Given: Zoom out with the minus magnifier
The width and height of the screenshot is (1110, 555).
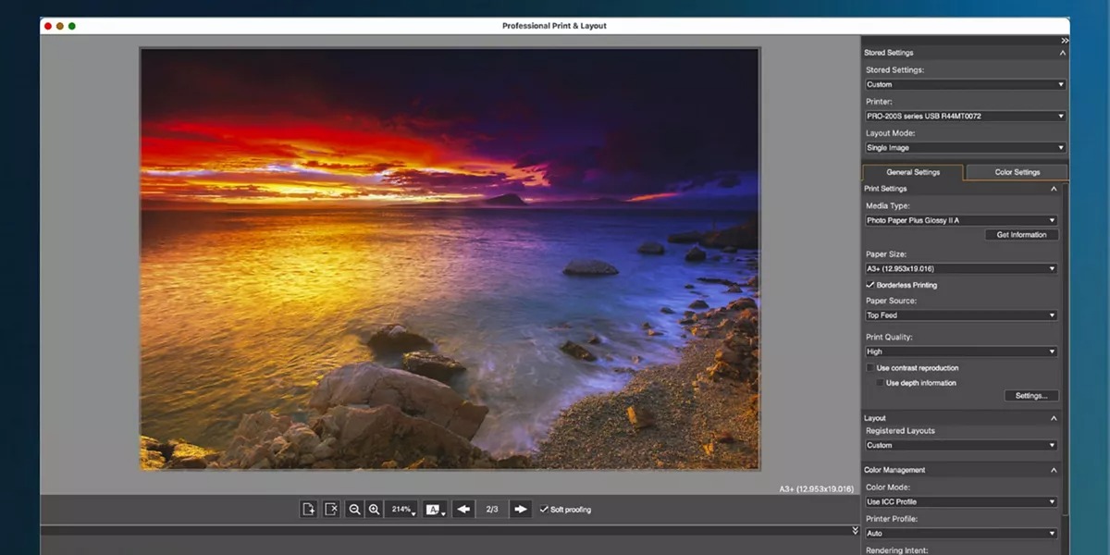Looking at the screenshot, I should tap(354, 509).
